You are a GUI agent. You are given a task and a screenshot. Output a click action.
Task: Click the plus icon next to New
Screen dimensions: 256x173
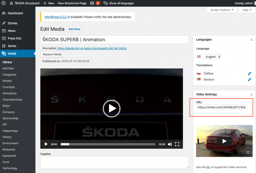tap(45, 3)
